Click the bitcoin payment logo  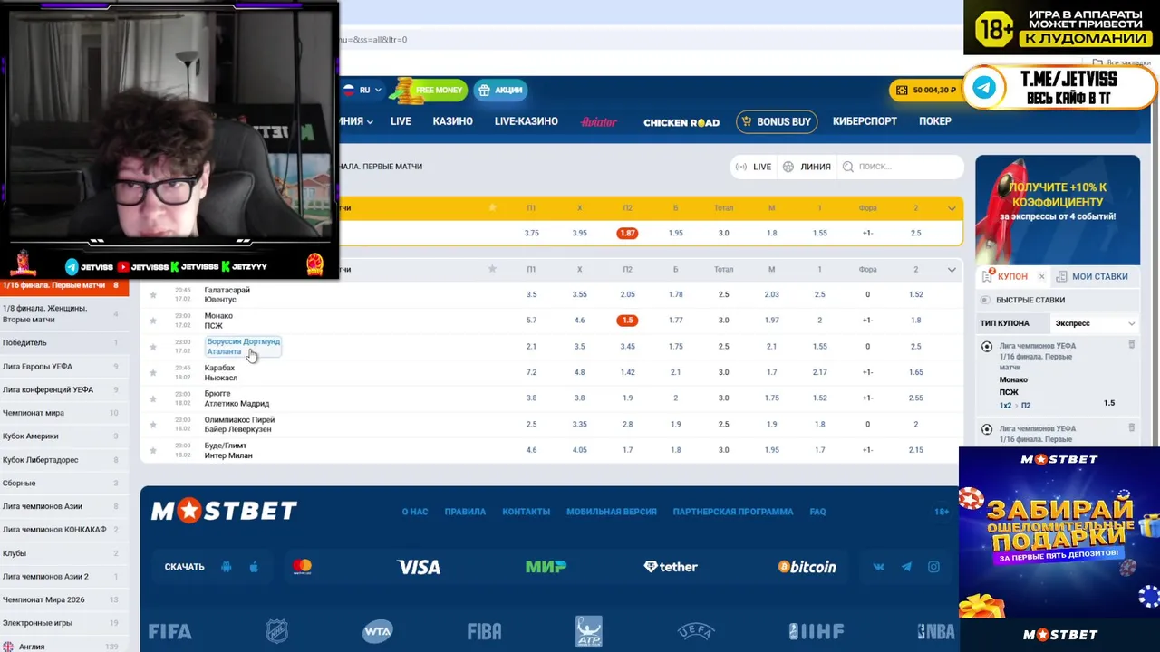[807, 567]
